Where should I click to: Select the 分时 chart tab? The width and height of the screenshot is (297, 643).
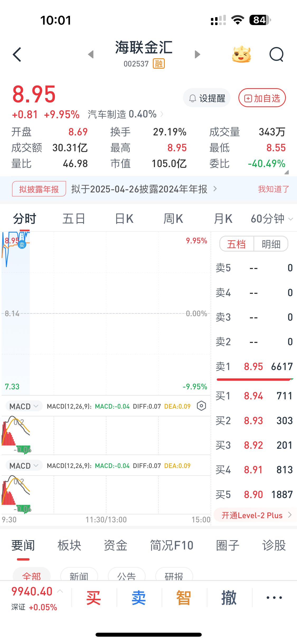(25, 219)
